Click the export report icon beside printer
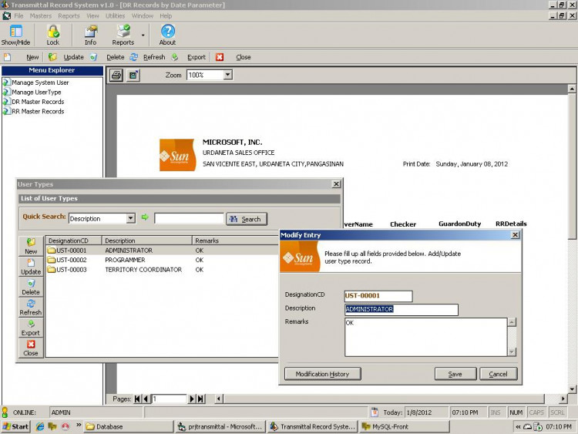This screenshot has height=434, width=578. point(133,76)
